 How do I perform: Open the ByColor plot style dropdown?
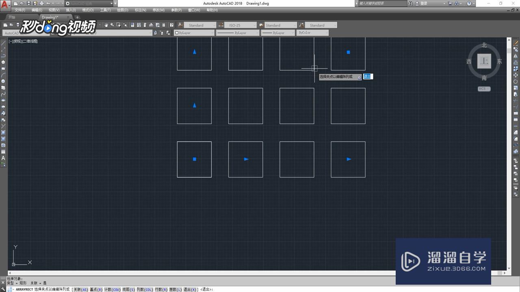pos(312,33)
